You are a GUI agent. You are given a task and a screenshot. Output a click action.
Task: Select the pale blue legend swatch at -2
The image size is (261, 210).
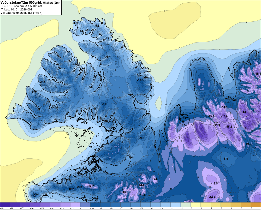tap(176, 205)
